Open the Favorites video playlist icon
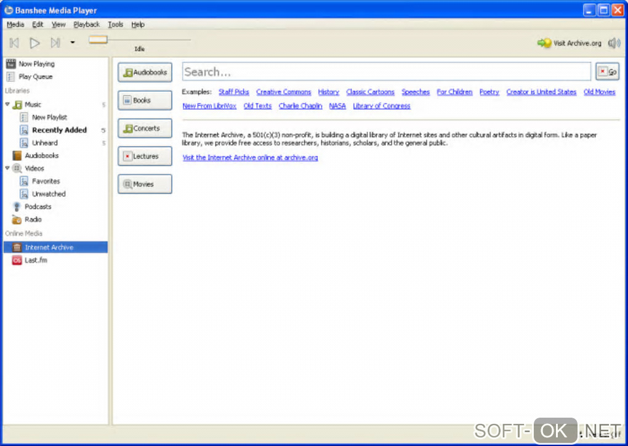 coord(24,181)
